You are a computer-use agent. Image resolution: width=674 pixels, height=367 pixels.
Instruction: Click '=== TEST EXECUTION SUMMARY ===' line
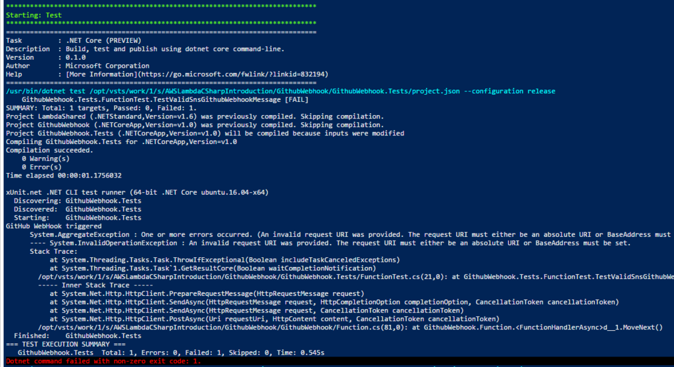[65, 344]
